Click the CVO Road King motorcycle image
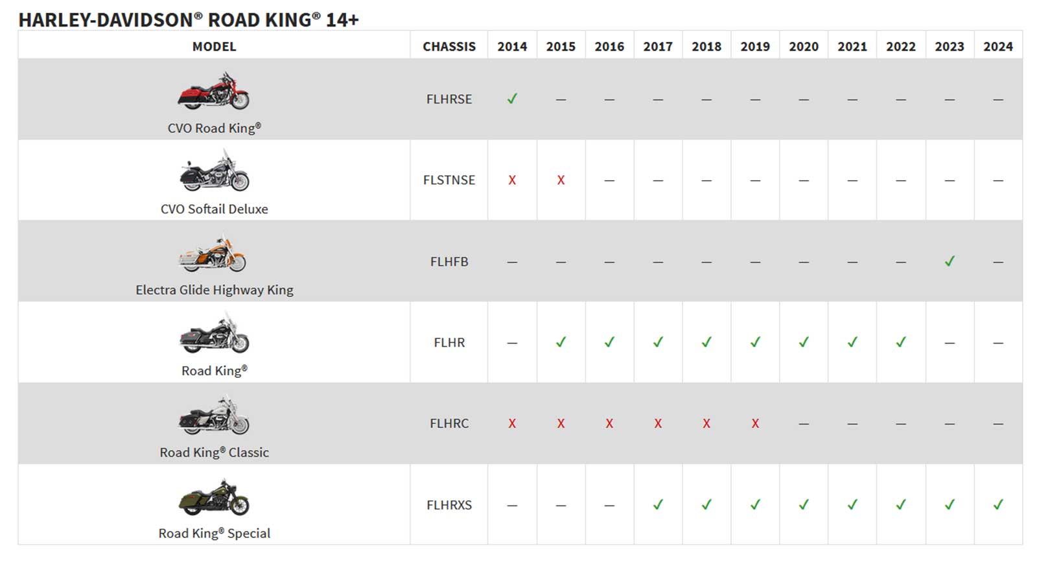Image resolution: width=1037 pixels, height=562 pixels. pos(214,91)
